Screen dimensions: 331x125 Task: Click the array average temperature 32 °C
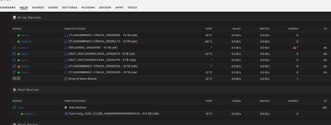pyautogui.click(x=209, y=79)
